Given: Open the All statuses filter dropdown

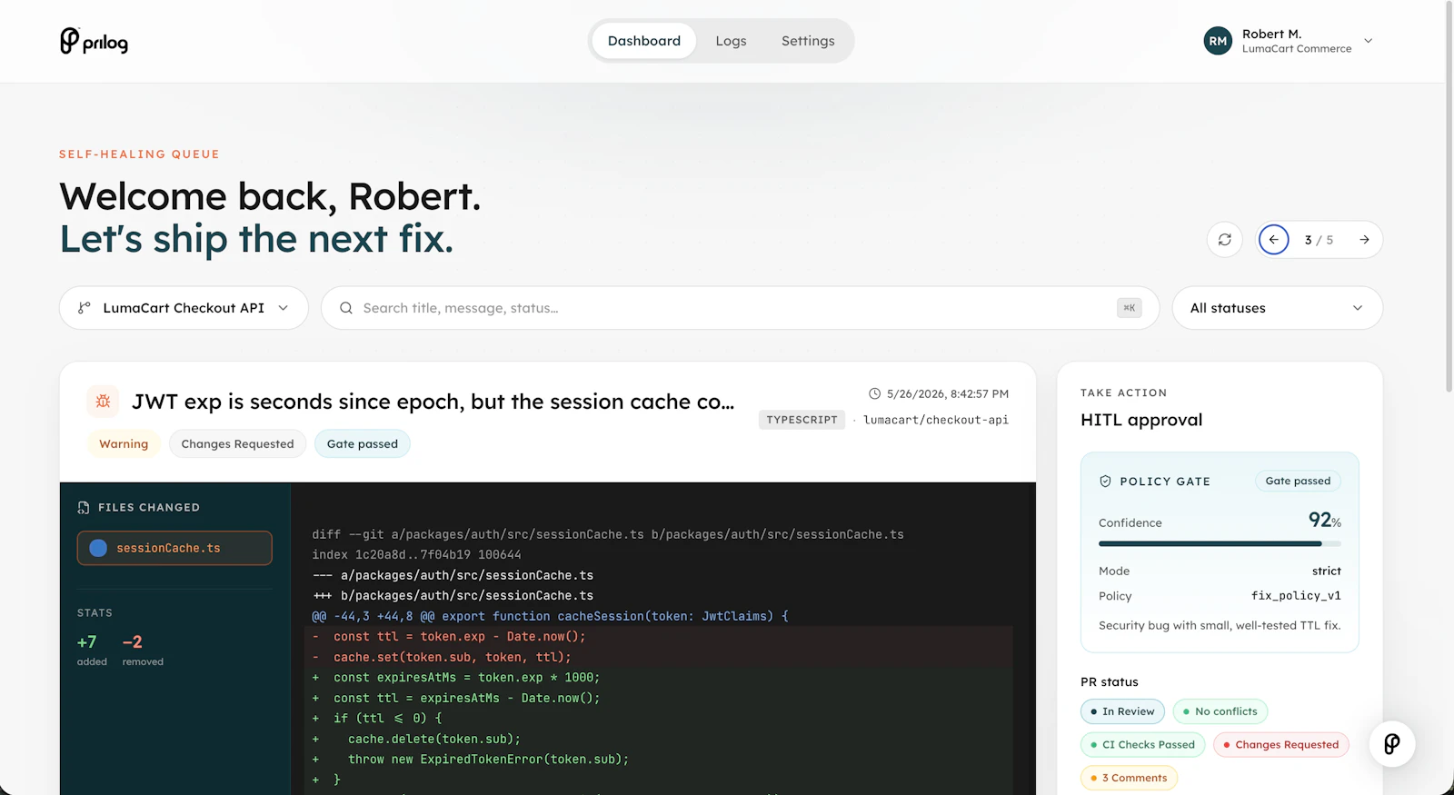Looking at the screenshot, I should click(x=1277, y=308).
